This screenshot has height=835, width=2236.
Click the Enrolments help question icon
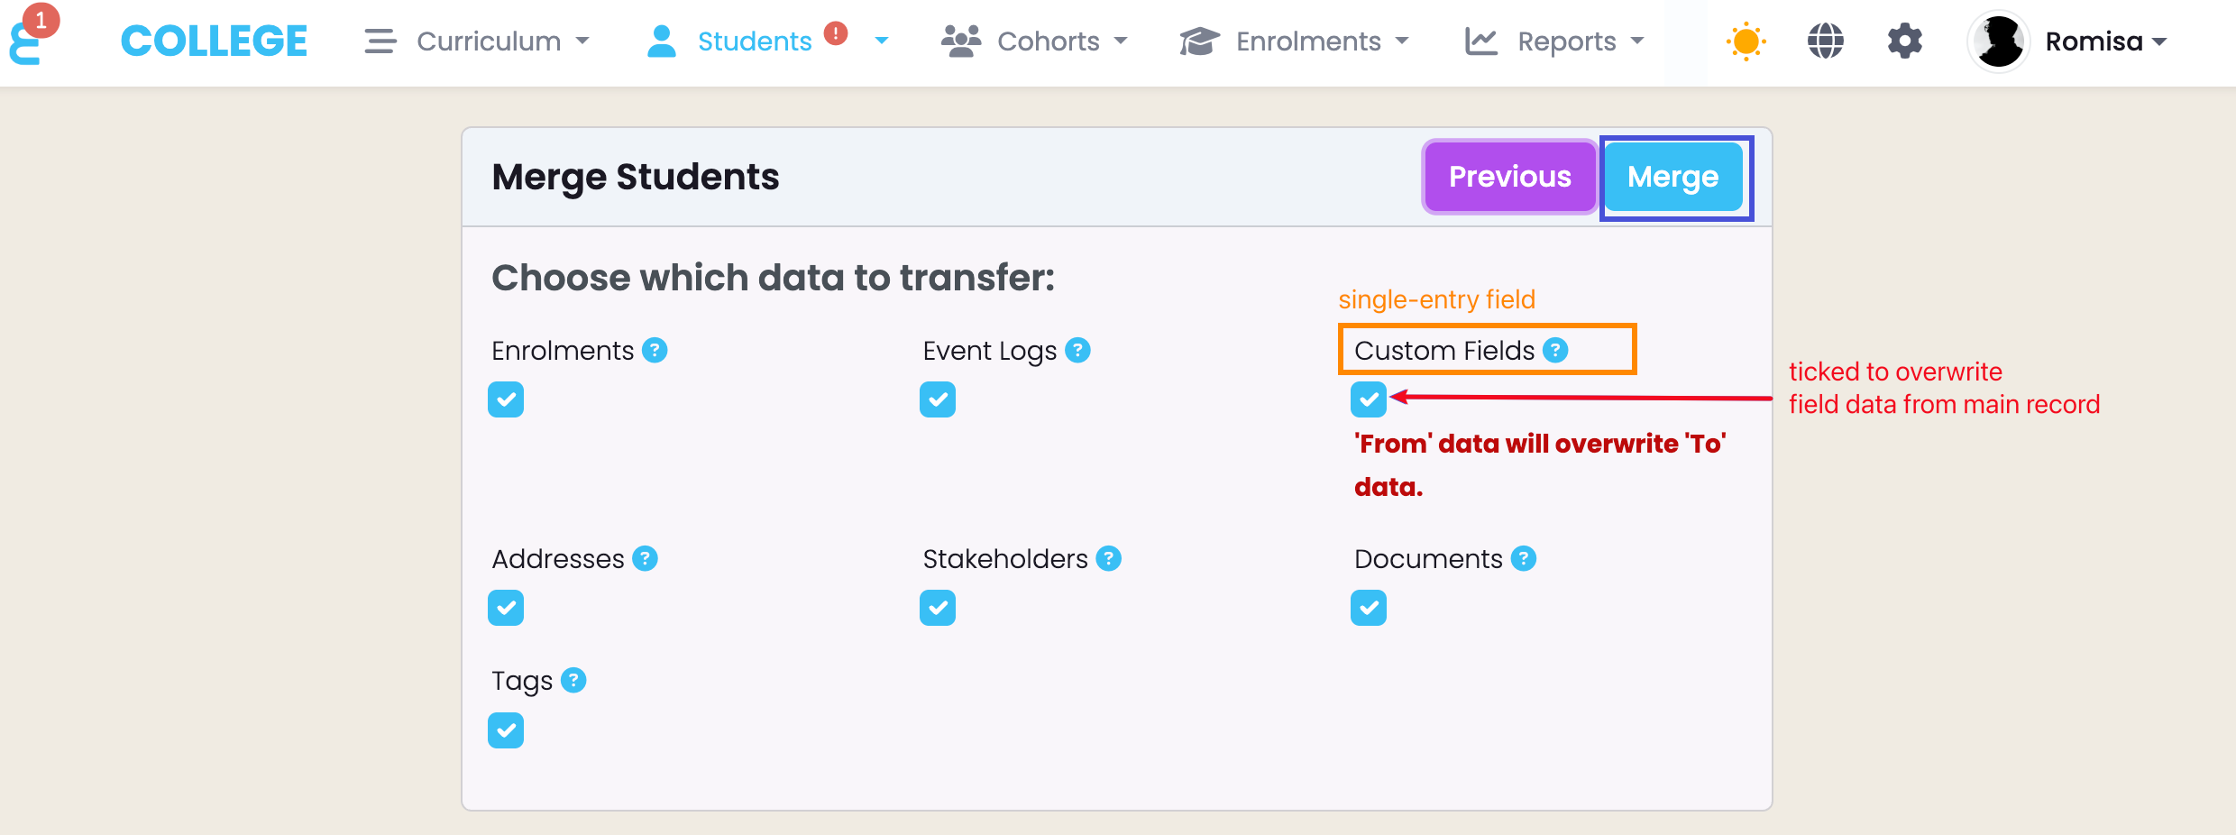click(x=655, y=350)
